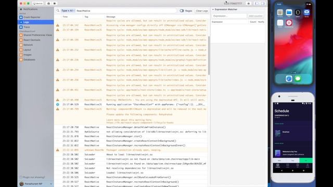Select the ApkSoSource log row
The height and width of the screenshot is (187, 333).
point(131,132)
